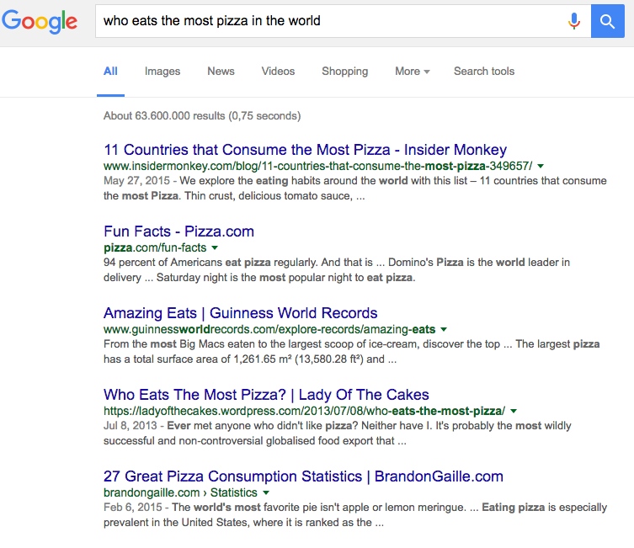
Task: Open Amazing Eats Guinness World Records result
Action: click(x=240, y=313)
